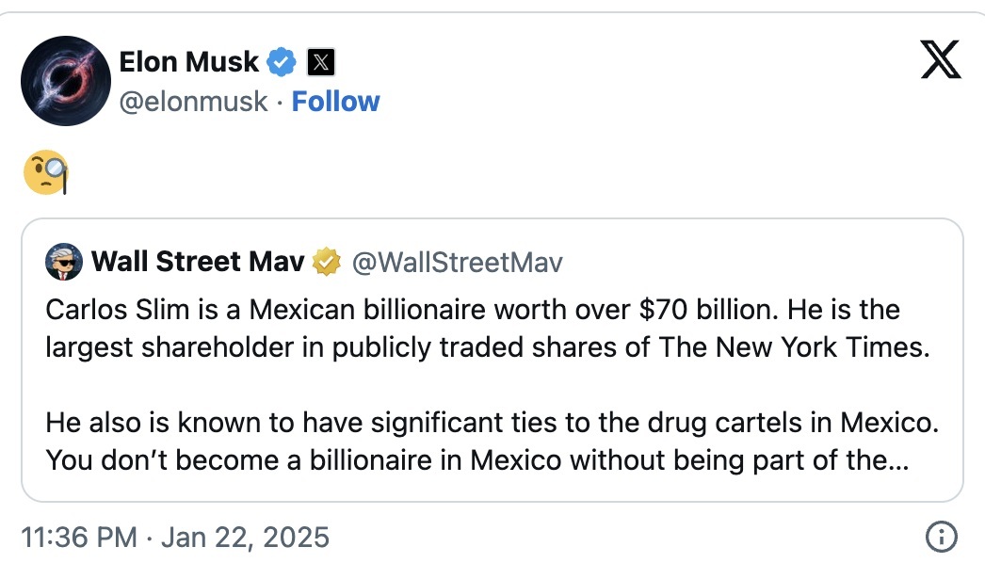Click the blue verified checkmark badge

point(282,62)
